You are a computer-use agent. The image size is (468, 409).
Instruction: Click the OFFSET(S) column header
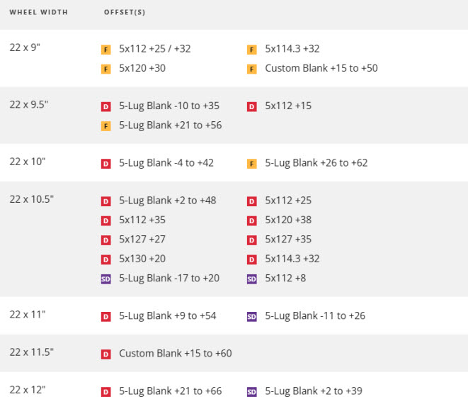click(125, 13)
